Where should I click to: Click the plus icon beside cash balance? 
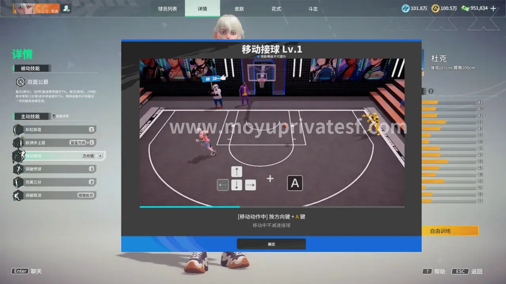tap(493, 8)
